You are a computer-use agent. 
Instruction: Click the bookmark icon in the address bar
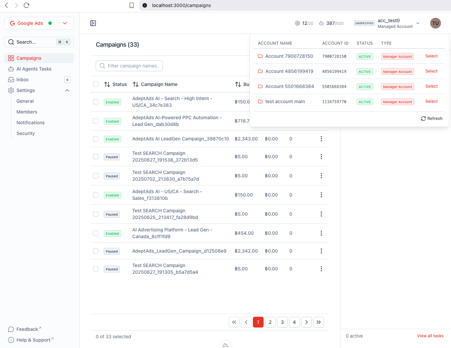coord(132,5)
